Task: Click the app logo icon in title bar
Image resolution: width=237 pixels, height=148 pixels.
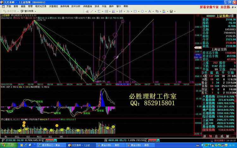Action: pyautogui.click(x=2, y=2)
